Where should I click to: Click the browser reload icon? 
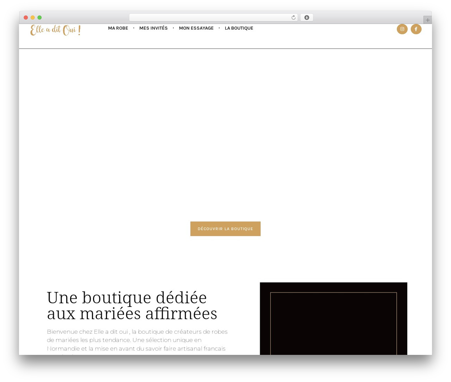click(x=294, y=18)
